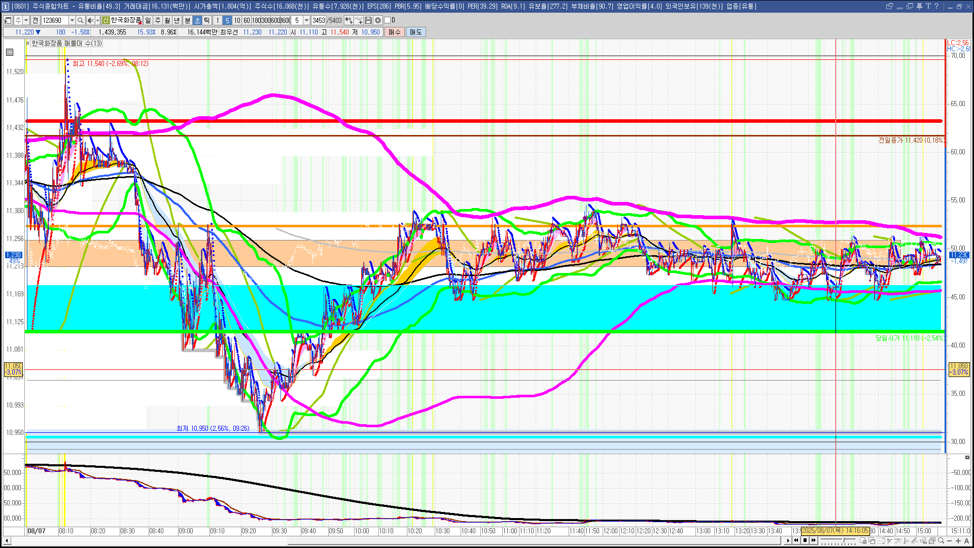Expand the interval value 5 dropdown

(306, 20)
